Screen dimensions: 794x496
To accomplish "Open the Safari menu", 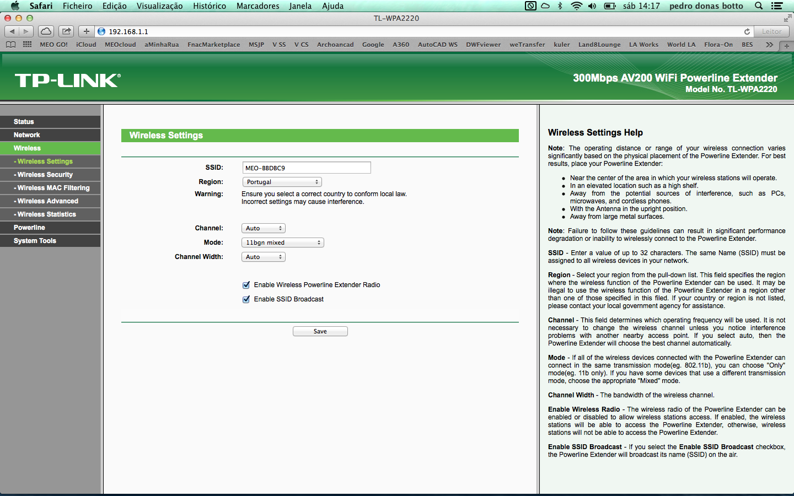I will 41,6.
